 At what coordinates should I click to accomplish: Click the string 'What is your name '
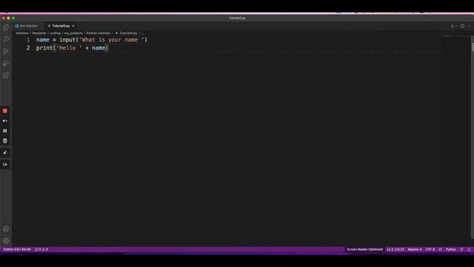point(112,39)
